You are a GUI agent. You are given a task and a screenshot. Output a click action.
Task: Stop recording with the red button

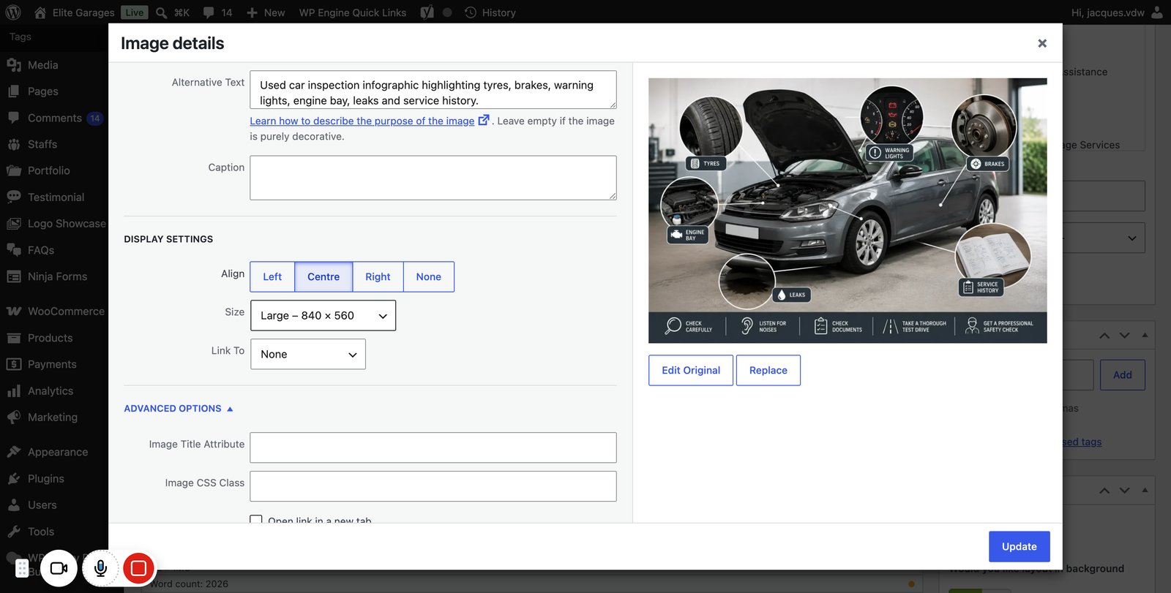point(138,567)
